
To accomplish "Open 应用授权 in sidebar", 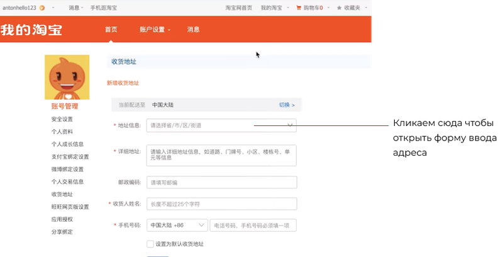I will pos(62,219).
